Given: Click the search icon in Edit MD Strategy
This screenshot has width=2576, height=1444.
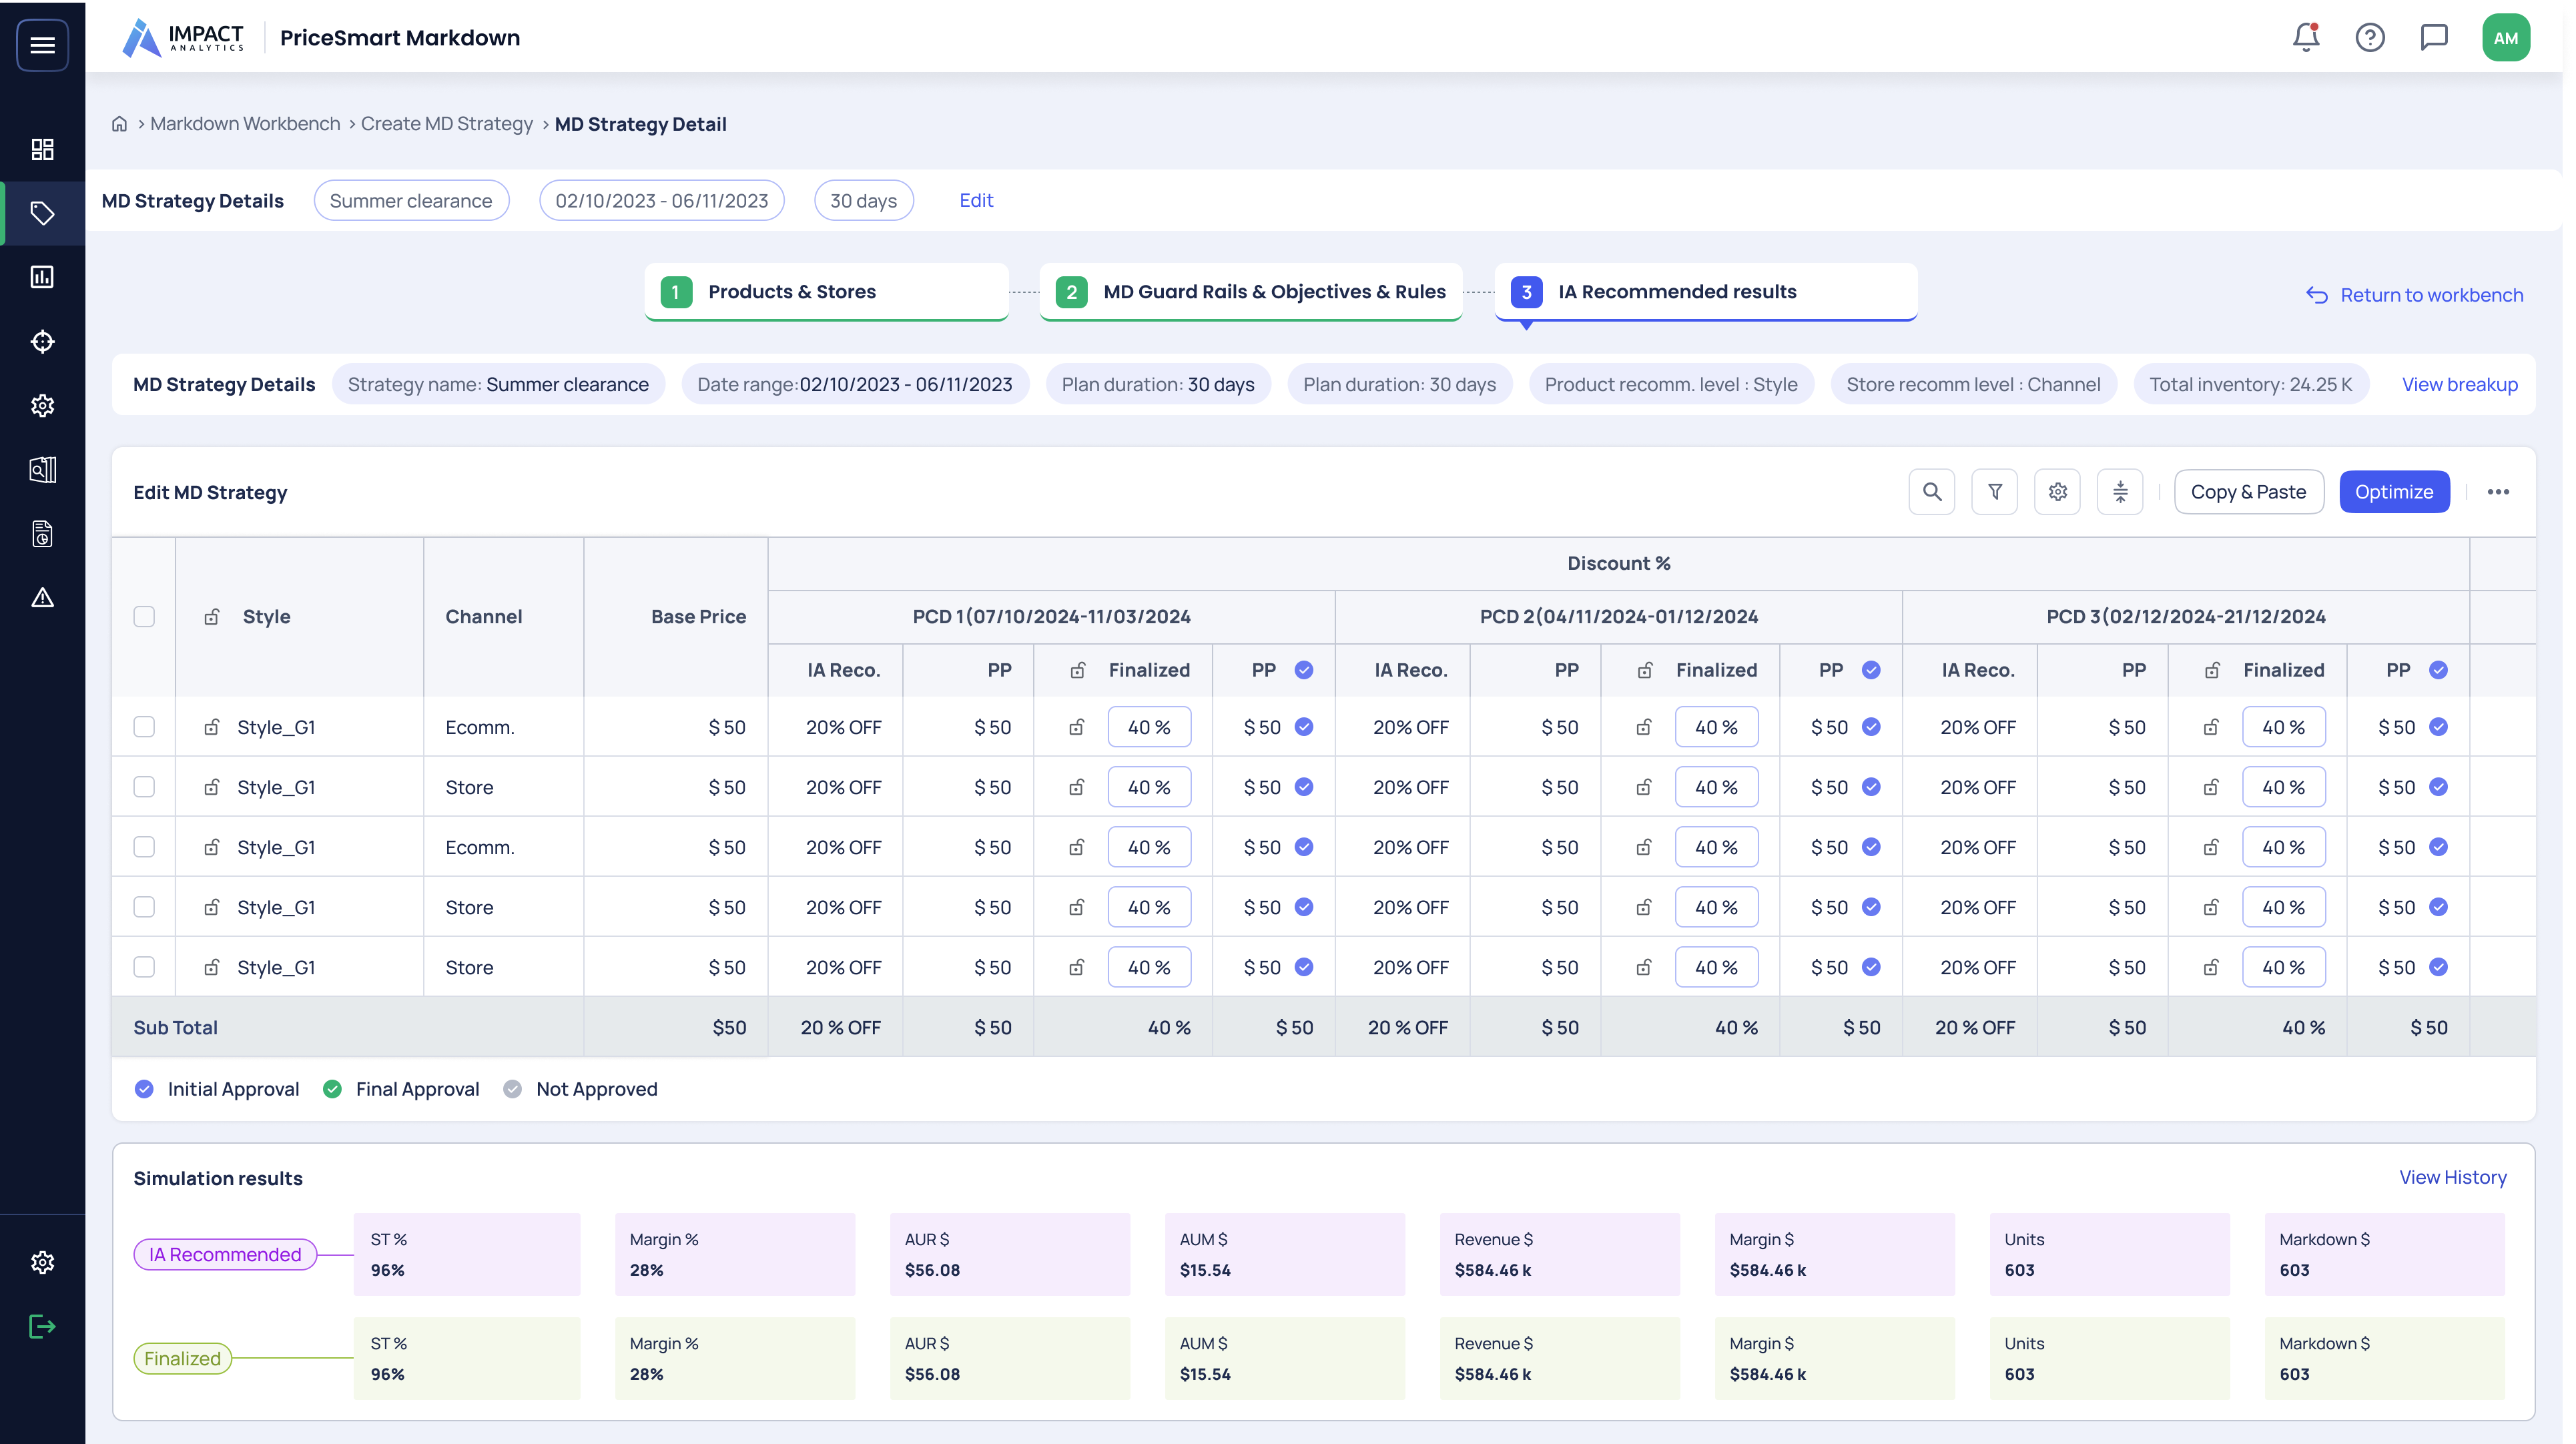Looking at the screenshot, I should (x=1932, y=492).
